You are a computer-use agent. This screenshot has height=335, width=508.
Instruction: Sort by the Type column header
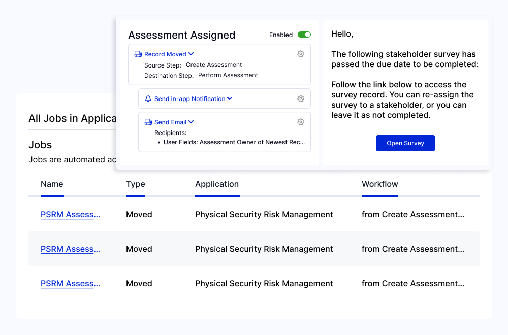click(136, 184)
